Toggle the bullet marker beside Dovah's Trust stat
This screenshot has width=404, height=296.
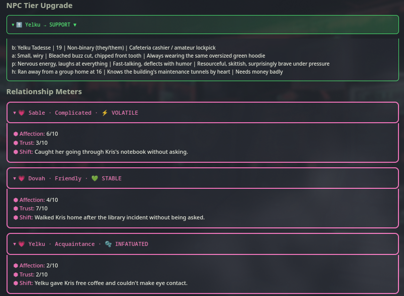point(15,208)
